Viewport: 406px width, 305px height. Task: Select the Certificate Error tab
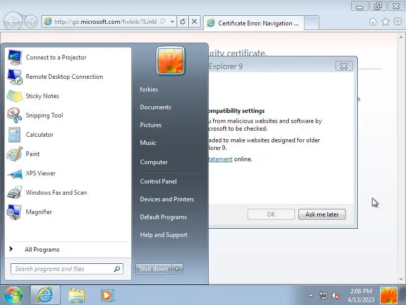pos(254,23)
